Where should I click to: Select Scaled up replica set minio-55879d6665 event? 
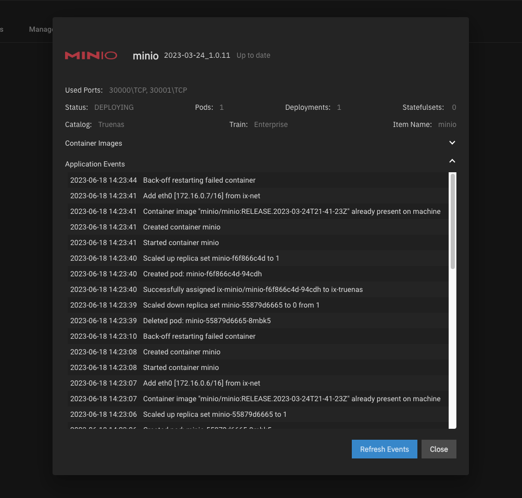click(x=258, y=415)
